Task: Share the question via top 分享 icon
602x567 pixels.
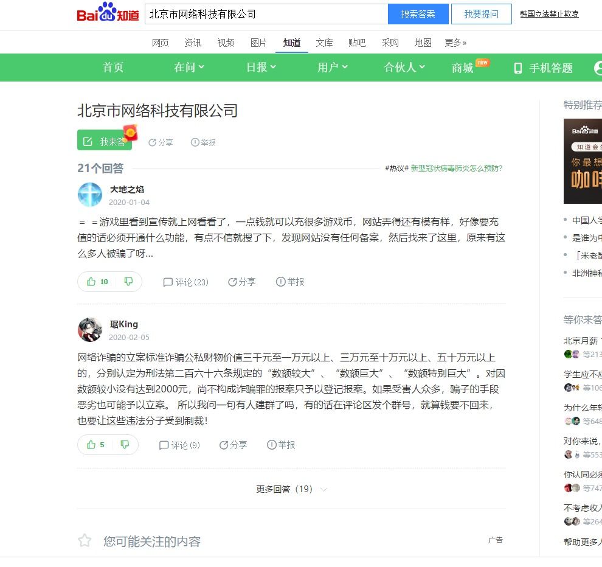Action: click(x=161, y=142)
